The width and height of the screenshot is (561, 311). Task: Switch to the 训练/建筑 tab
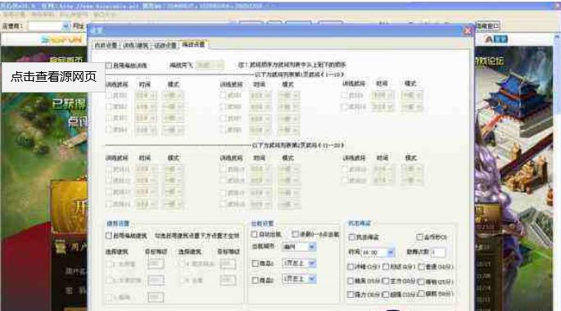(136, 45)
